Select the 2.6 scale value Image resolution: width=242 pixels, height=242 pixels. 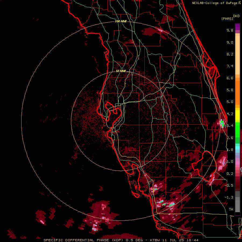pos(230,138)
